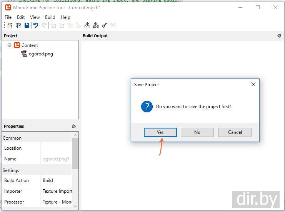Click the New Project toolbar icon
The image size is (285, 212).
10,25
